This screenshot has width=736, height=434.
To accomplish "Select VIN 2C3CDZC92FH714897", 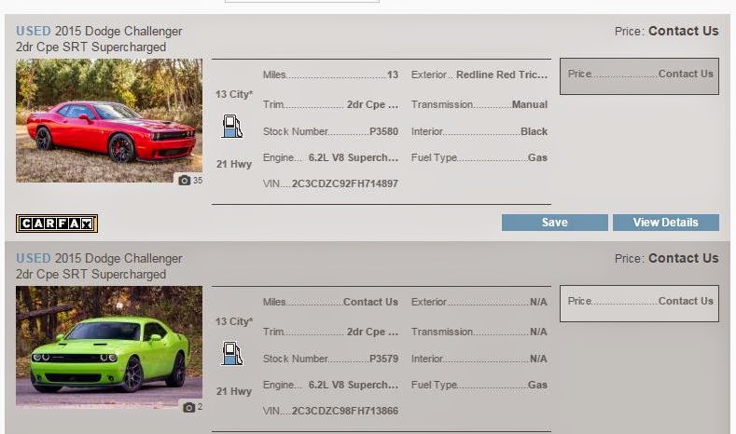I will [344, 183].
